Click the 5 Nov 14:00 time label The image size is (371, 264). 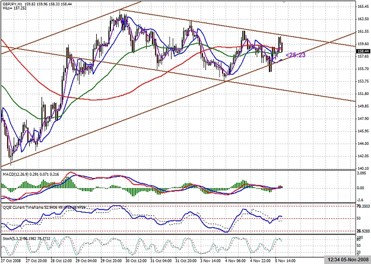click(286, 260)
